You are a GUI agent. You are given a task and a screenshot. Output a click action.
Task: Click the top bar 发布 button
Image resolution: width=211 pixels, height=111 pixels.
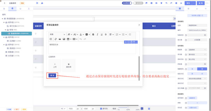point(201,3)
